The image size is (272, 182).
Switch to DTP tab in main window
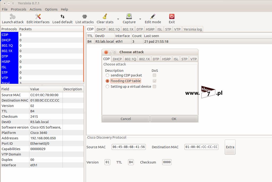[x=140, y=29]
